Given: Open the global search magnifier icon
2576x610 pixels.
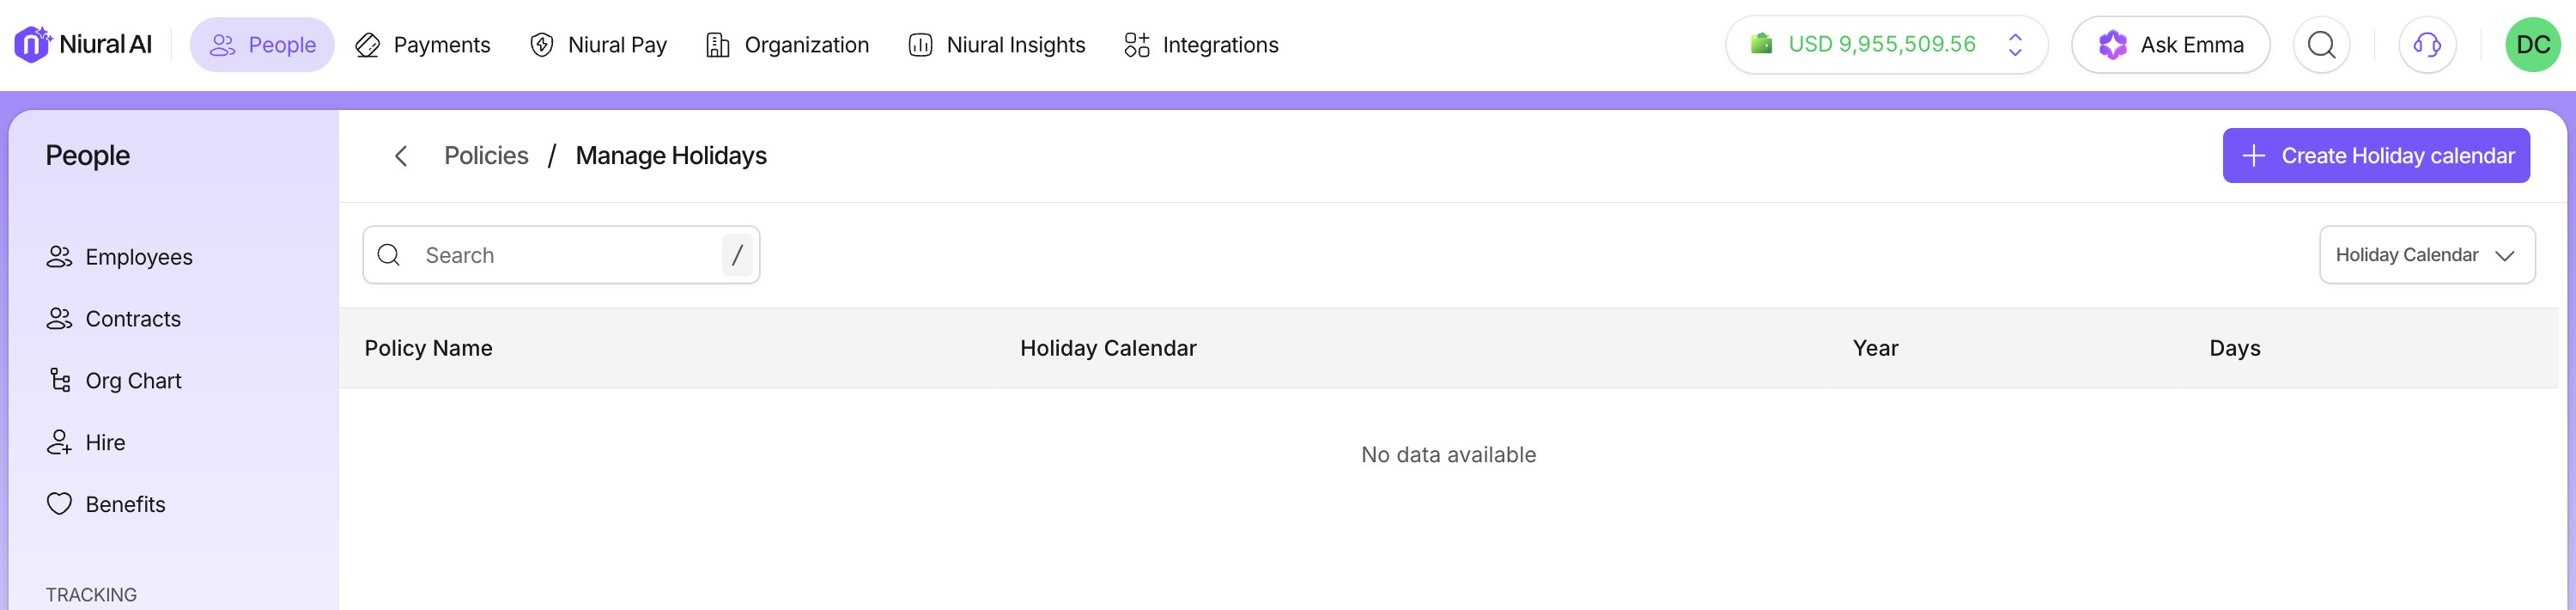Looking at the screenshot, I should tap(2320, 45).
